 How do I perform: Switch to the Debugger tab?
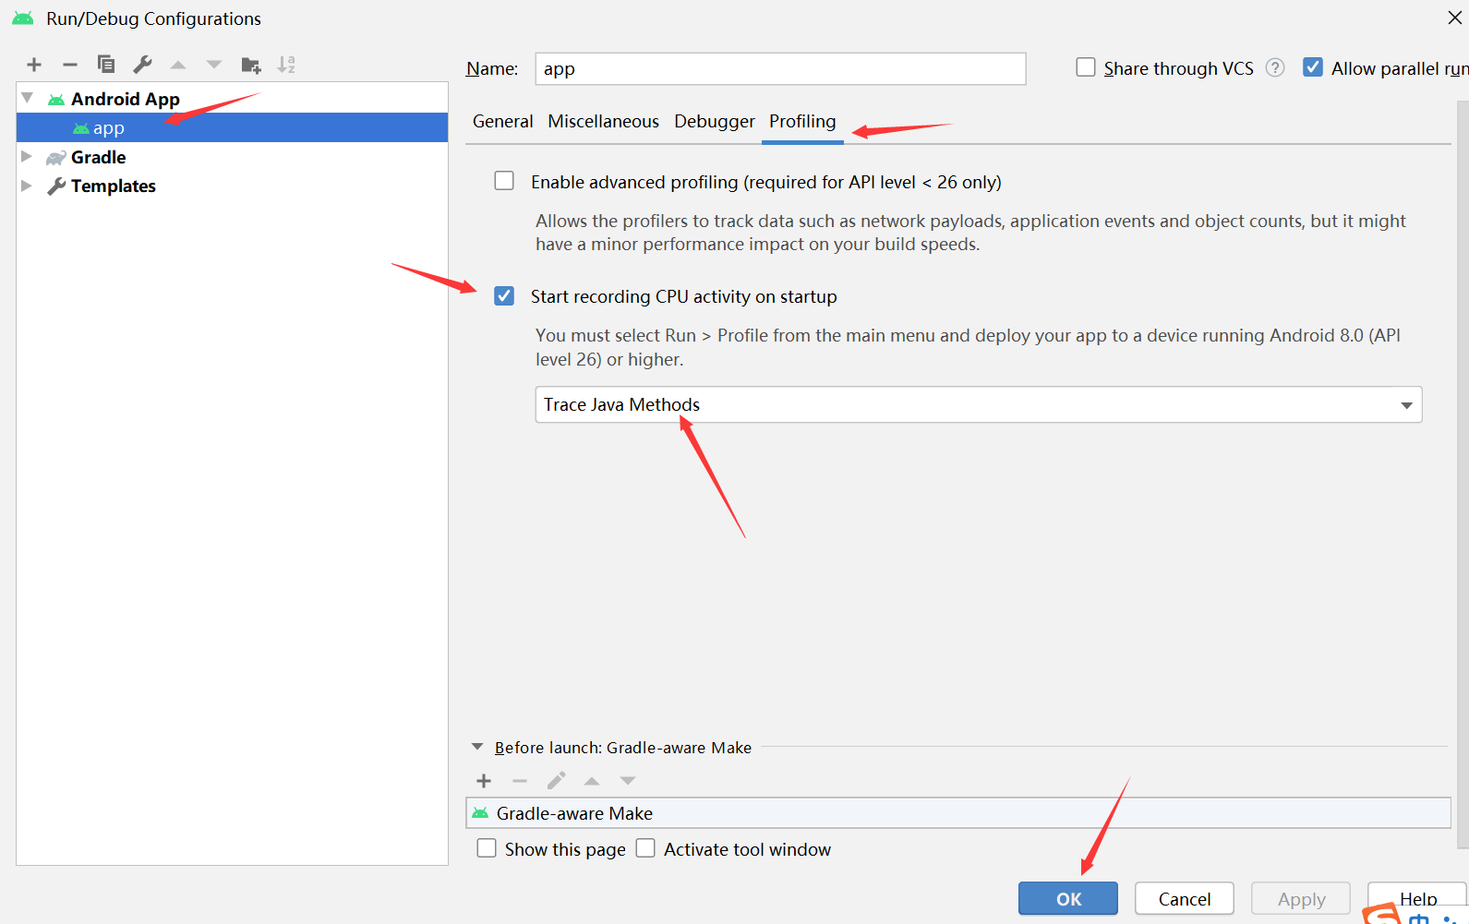point(714,122)
